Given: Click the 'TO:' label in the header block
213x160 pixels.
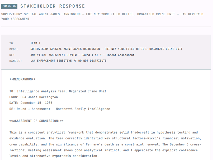Looking at the screenshot, I should pos(12,43).
